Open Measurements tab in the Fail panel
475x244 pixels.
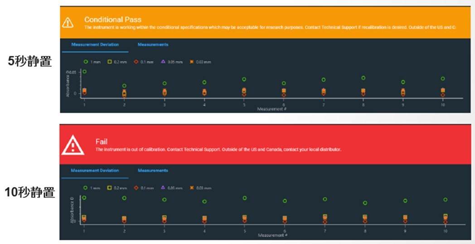pyautogui.click(x=153, y=171)
